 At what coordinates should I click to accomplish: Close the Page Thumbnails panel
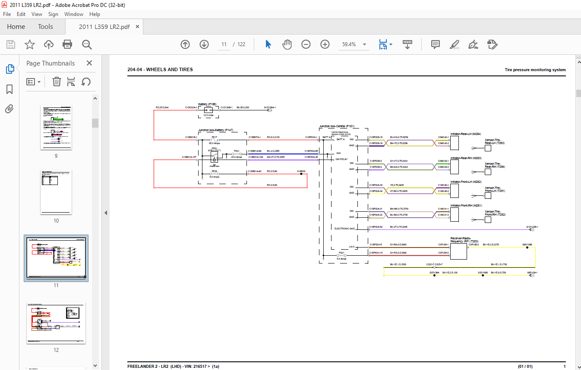(89, 63)
